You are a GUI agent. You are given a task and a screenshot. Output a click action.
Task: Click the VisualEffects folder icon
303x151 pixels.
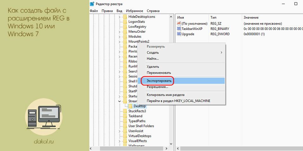tap(125, 141)
